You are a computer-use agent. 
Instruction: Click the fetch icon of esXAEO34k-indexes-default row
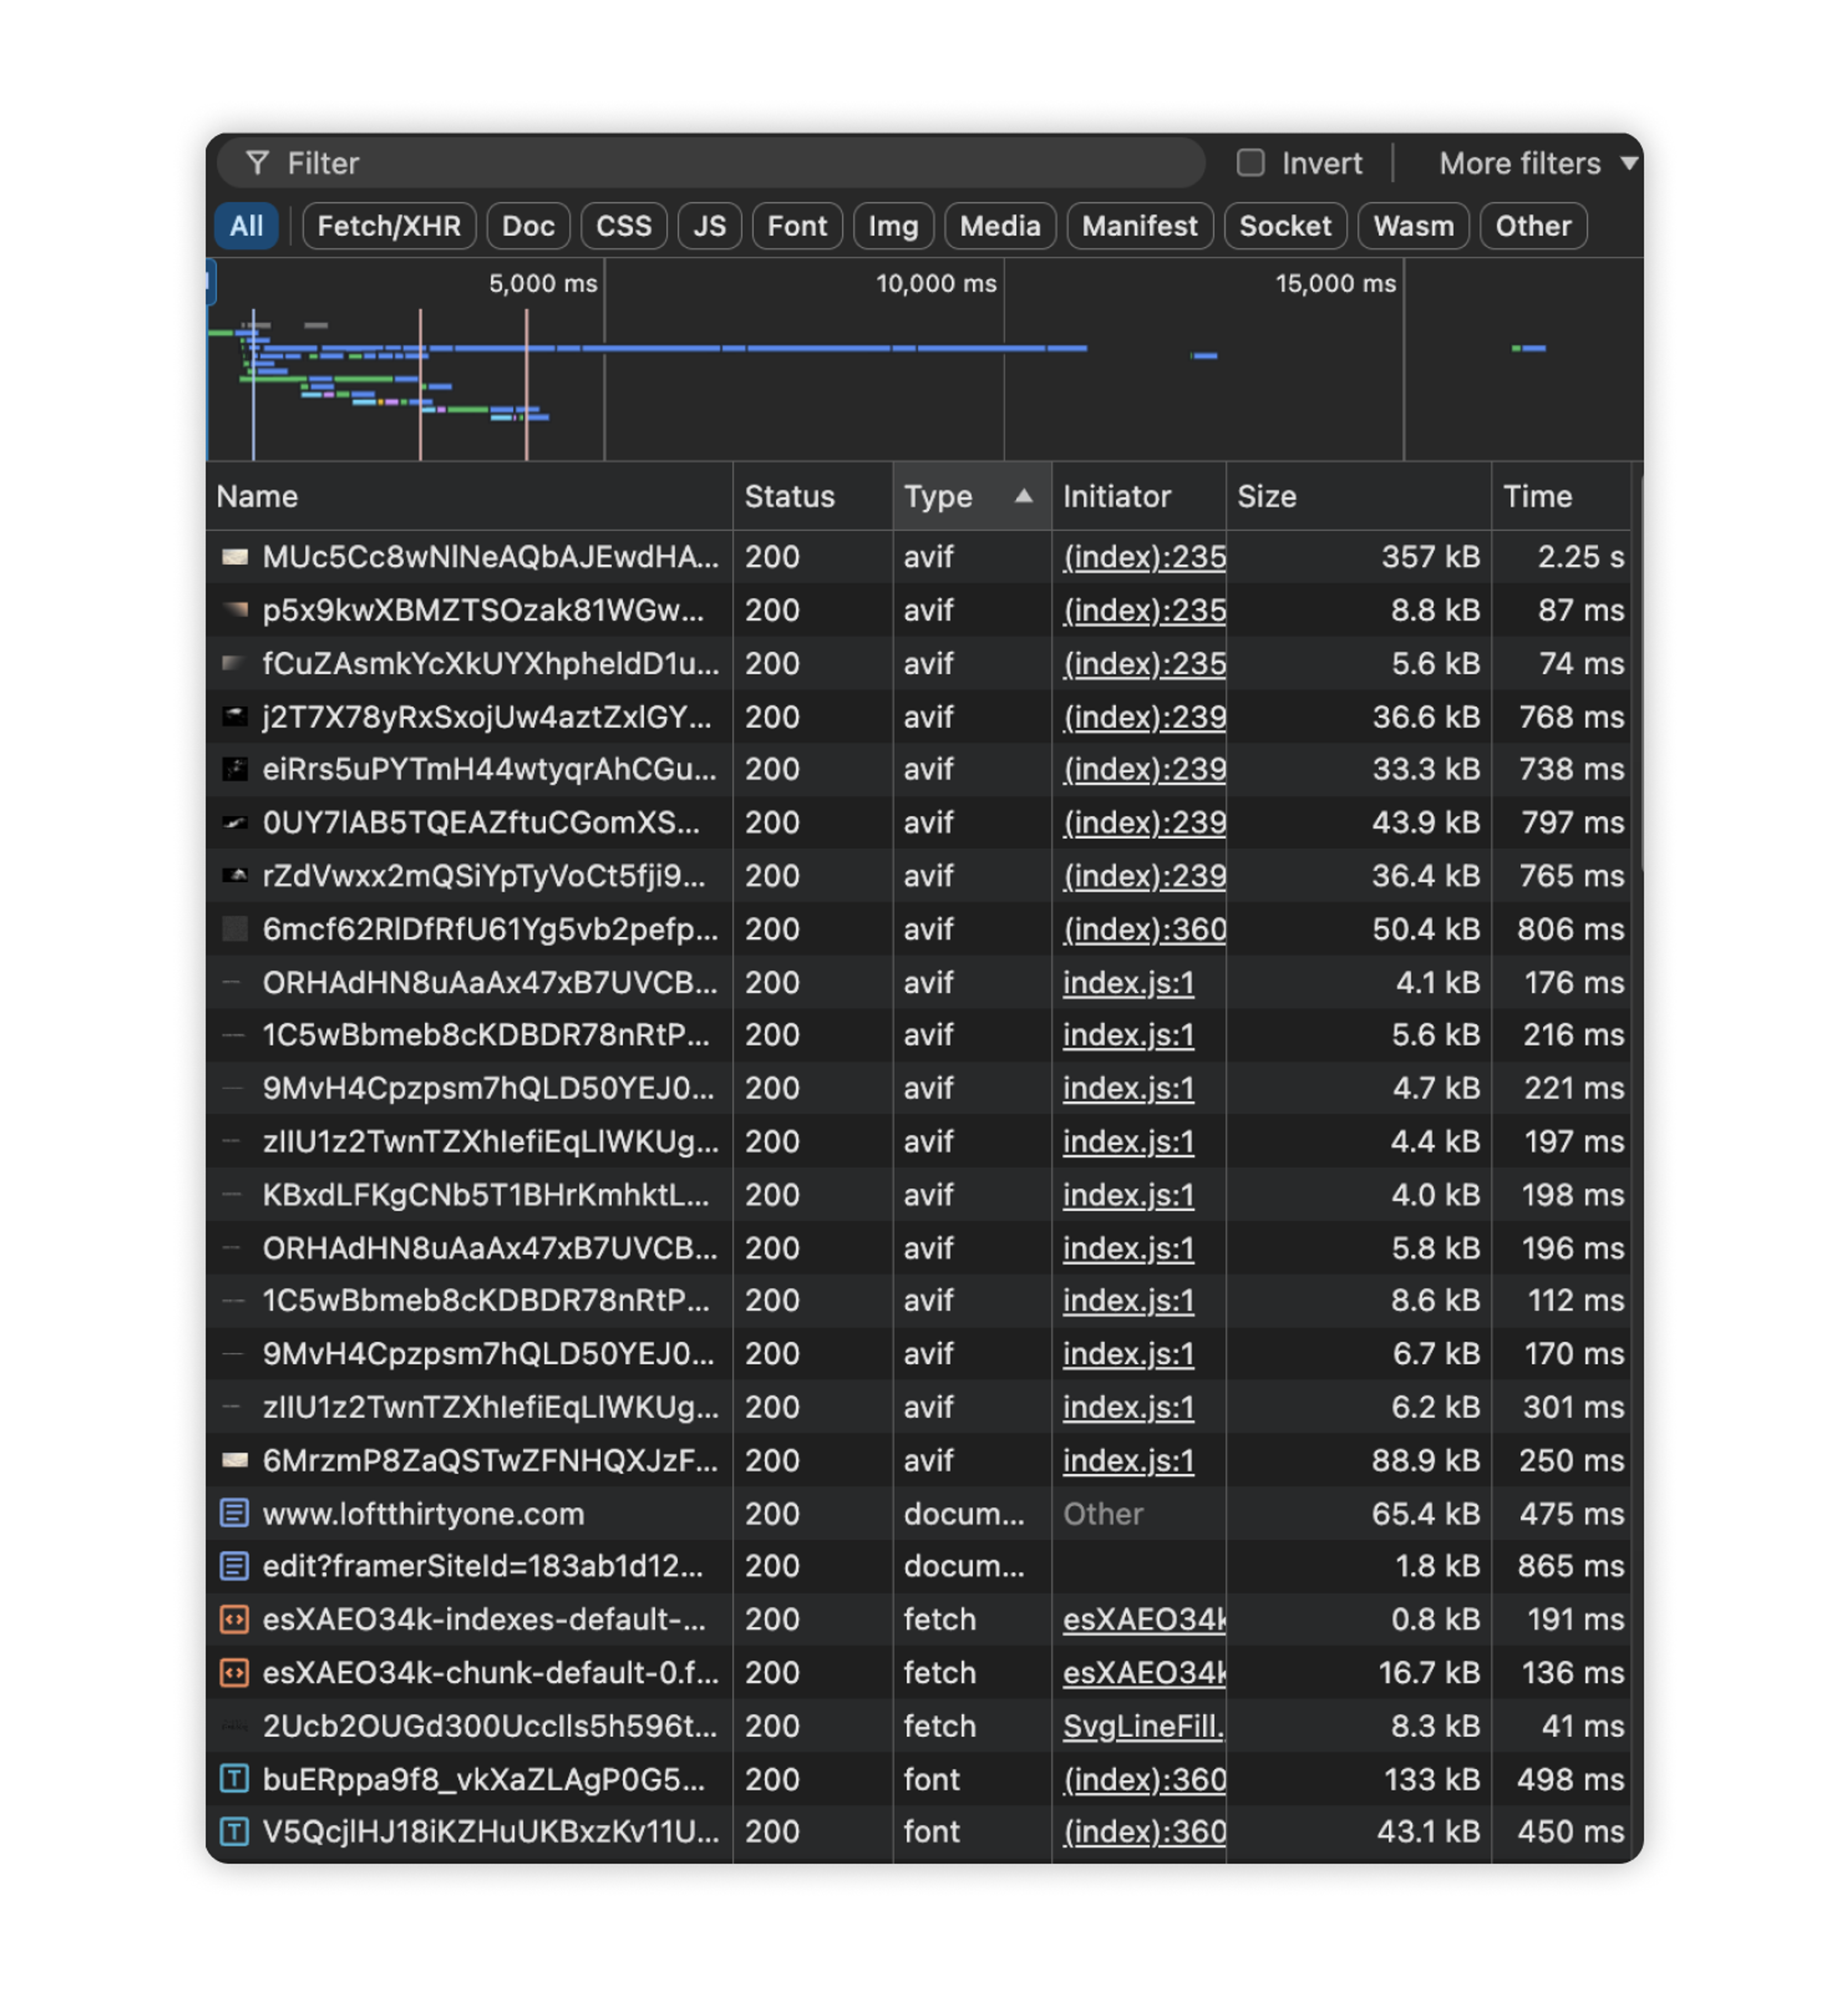pos(234,1619)
